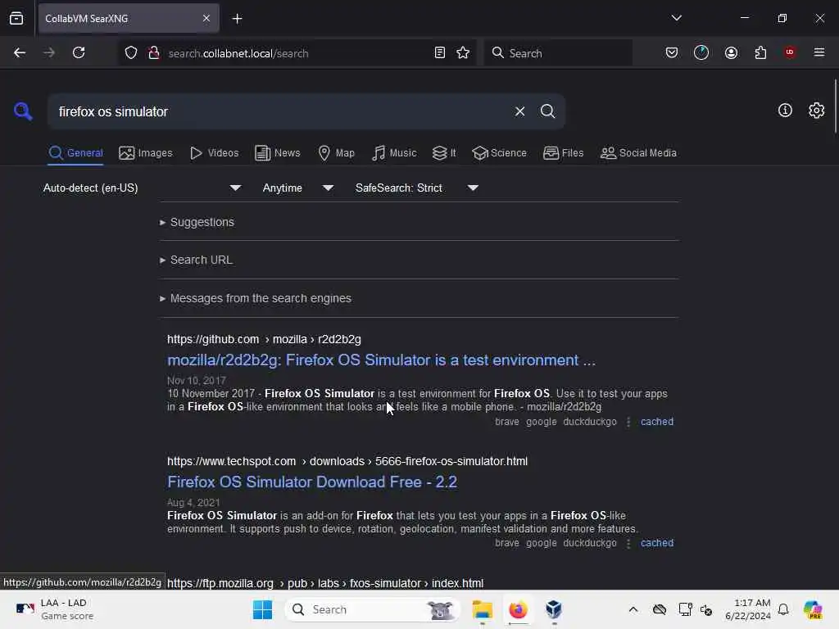Click the page vertical scrollbar
This screenshot has width=839, height=629.
835,106
